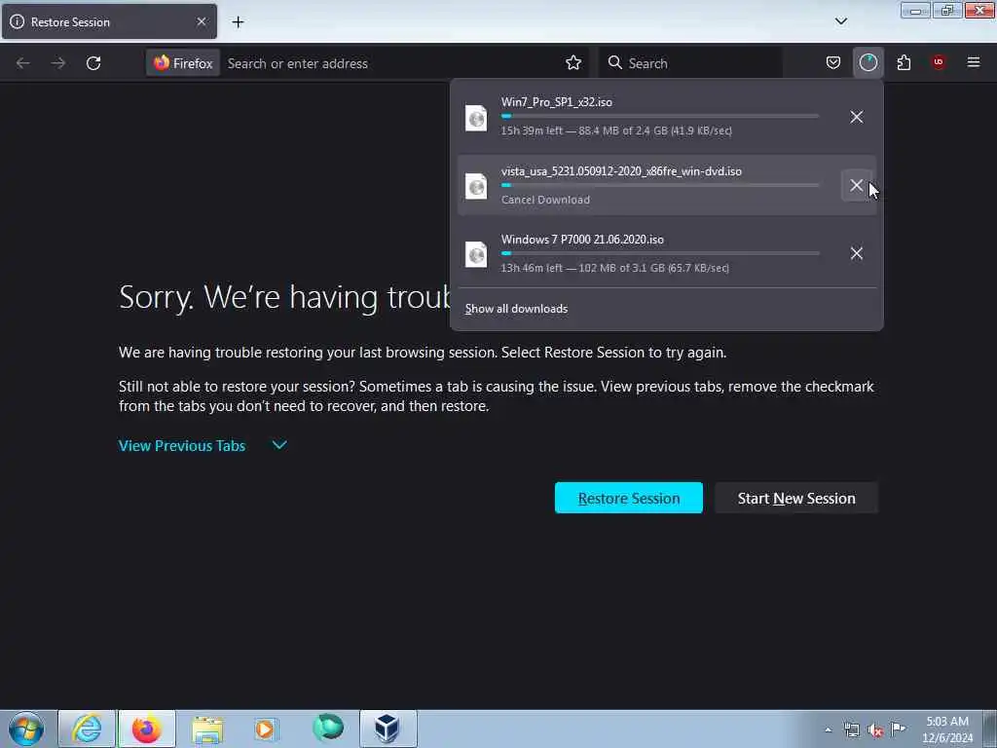Viewport: 997px width, 748px height.
Task: Open a new tab with plus icon
Action: click(238, 22)
